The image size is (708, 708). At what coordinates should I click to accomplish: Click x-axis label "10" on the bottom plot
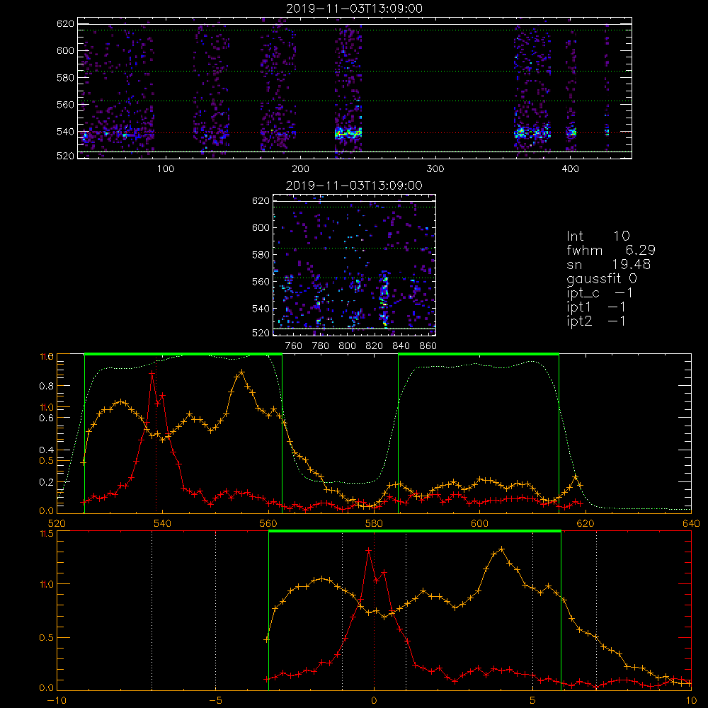pos(691,700)
